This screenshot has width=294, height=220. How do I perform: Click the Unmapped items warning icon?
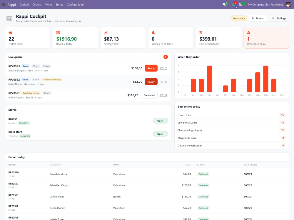pyautogui.click(x=249, y=33)
